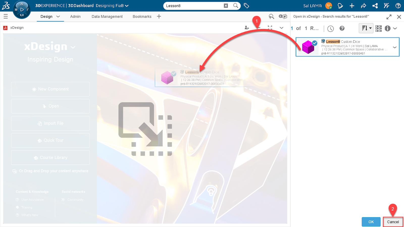This screenshot has height=227, width=404.
Task: Click the search-in-dashboard icon
Action: 271,16
